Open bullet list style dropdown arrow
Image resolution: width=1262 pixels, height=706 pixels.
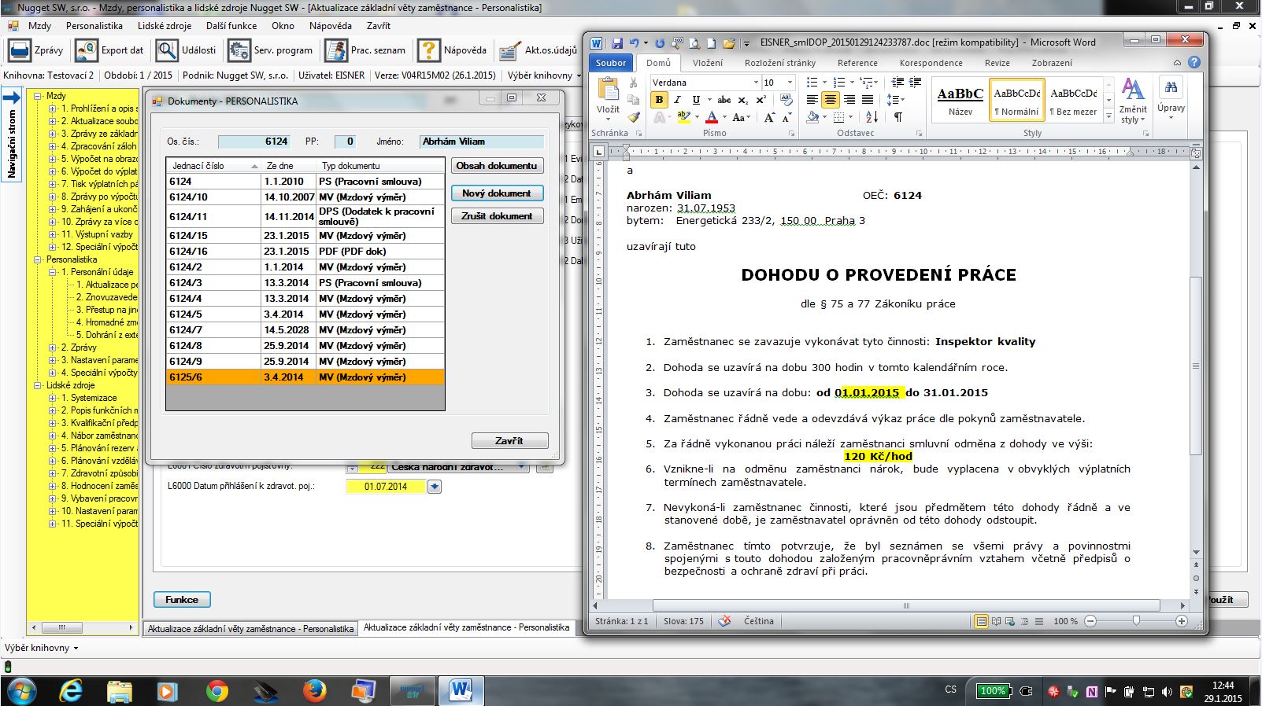pos(823,83)
